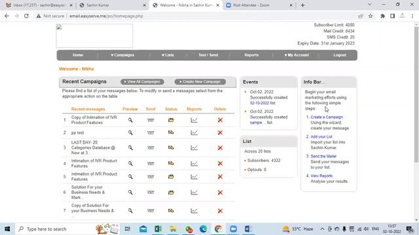Open Windows Start menu
419x235 pixels.
coord(7,229)
